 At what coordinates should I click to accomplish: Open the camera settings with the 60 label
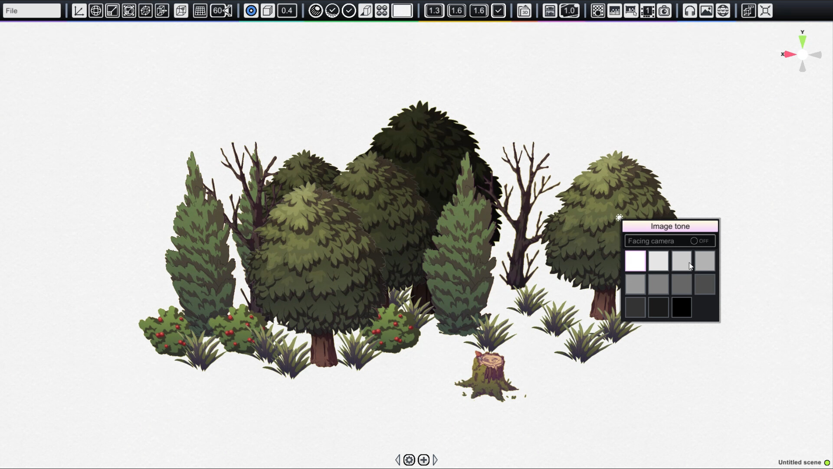tap(221, 11)
